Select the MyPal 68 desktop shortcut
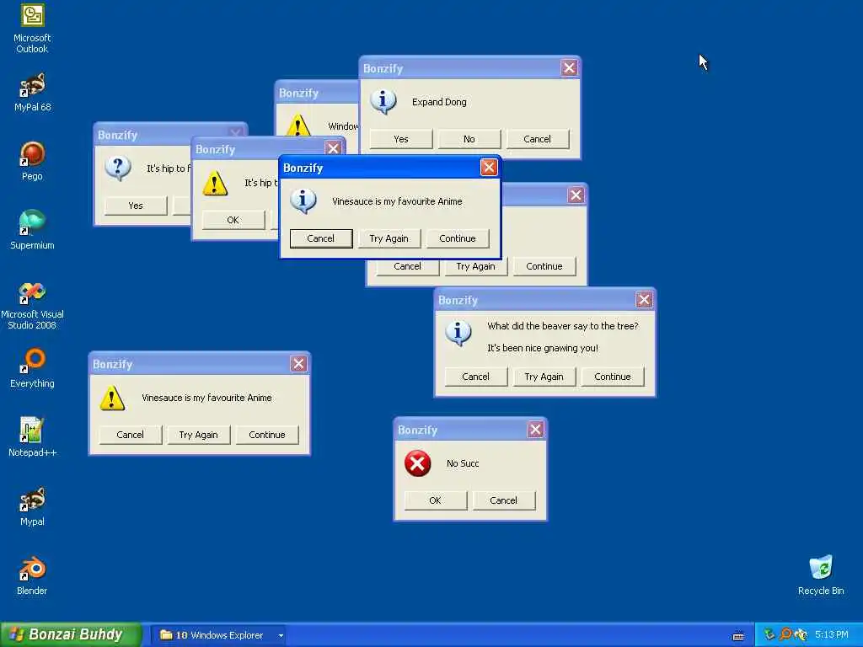Screen dimensions: 863x647 click(x=32, y=93)
